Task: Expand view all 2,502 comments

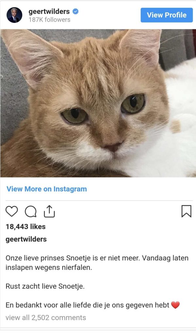Action: (46, 318)
